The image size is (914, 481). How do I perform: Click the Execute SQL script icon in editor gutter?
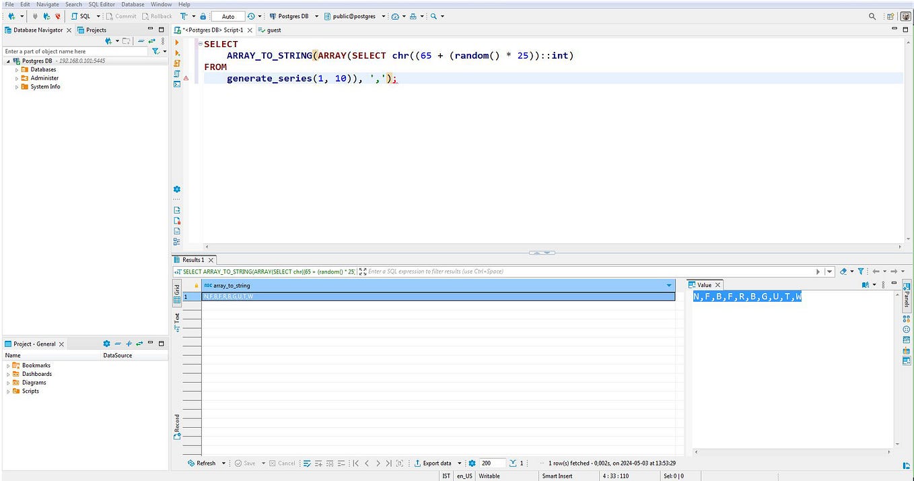coord(177,63)
